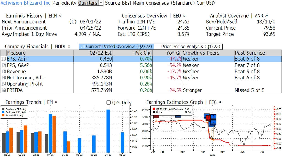Click the gray Guidance EPS legend swatch
This screenshot has width=282, height=157.
pyautogui.click(x=3, y=109)
